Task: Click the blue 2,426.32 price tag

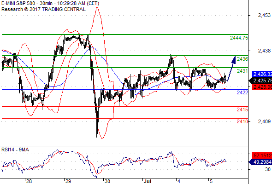Action: pyautogui.click(x=262, y=74)
